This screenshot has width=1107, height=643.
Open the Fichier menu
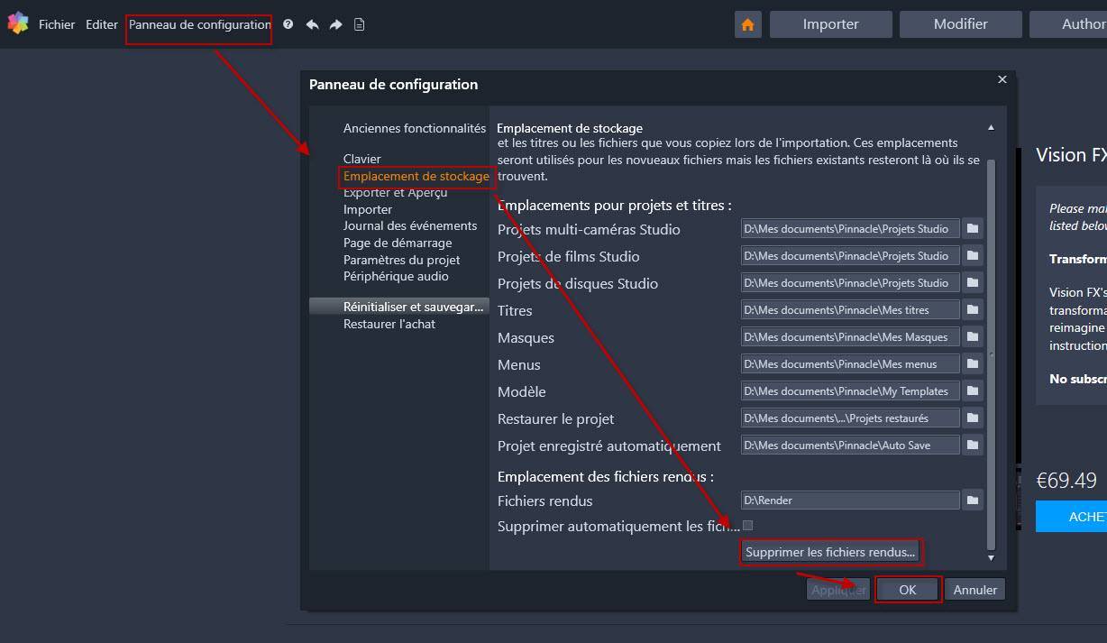point(57,24)
